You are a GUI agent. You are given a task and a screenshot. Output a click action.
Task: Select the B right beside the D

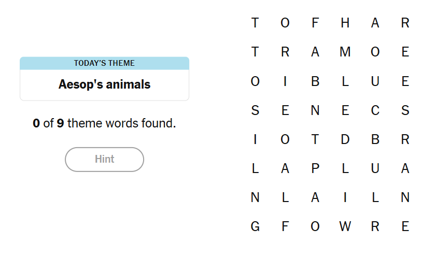[x=375, y=139]
